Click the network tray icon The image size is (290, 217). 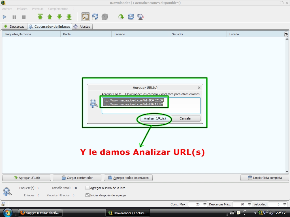pyautogui.click(x=266, y=213)
